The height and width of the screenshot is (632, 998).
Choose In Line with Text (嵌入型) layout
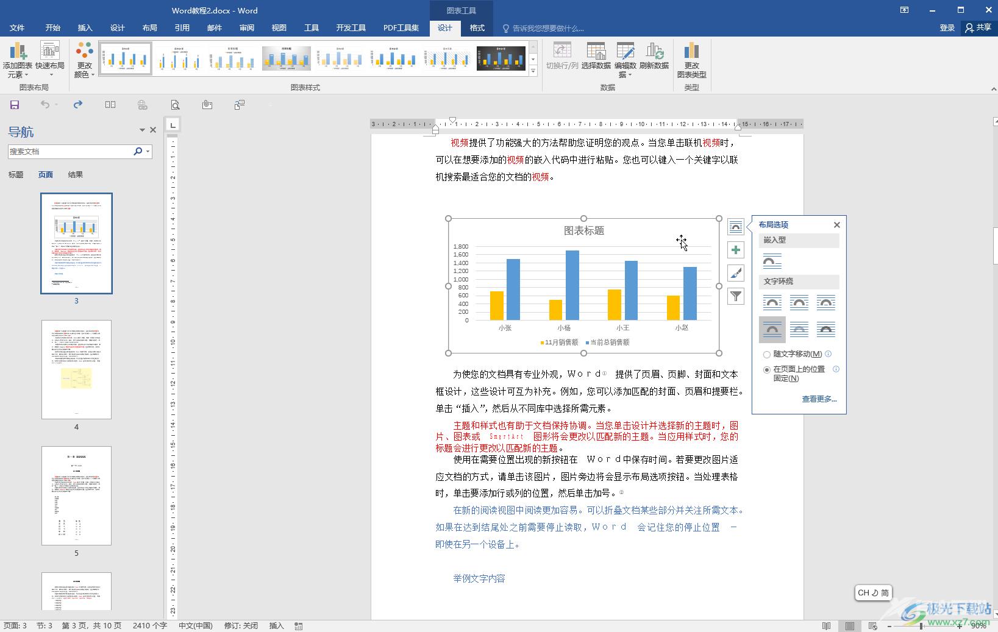pos(772,261)
